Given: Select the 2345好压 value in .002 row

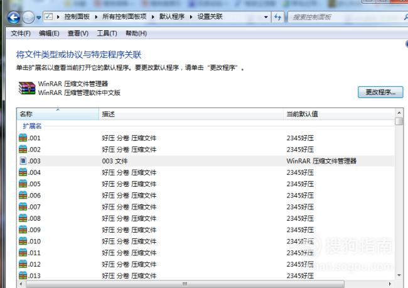Looking at the screenshot, I should pos(300,150).
